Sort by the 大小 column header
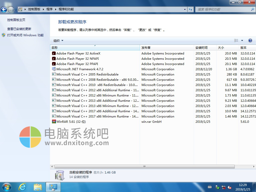 click(227, 48)
